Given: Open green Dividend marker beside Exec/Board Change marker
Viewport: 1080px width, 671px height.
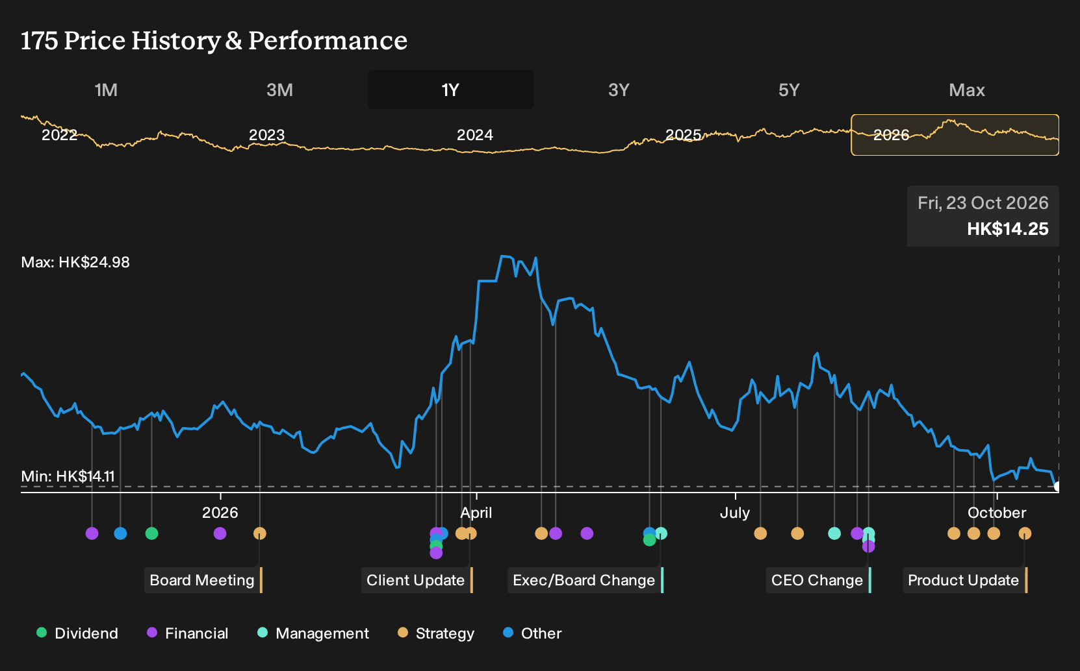Looking at the screenshot, I should click(649, 540).
